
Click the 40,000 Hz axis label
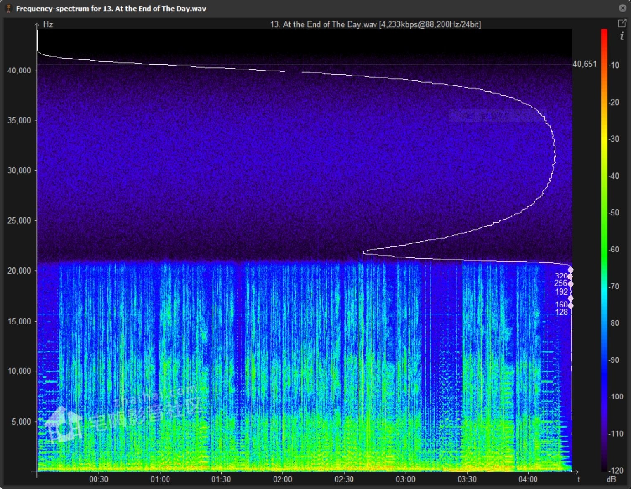tap(19, 71)
